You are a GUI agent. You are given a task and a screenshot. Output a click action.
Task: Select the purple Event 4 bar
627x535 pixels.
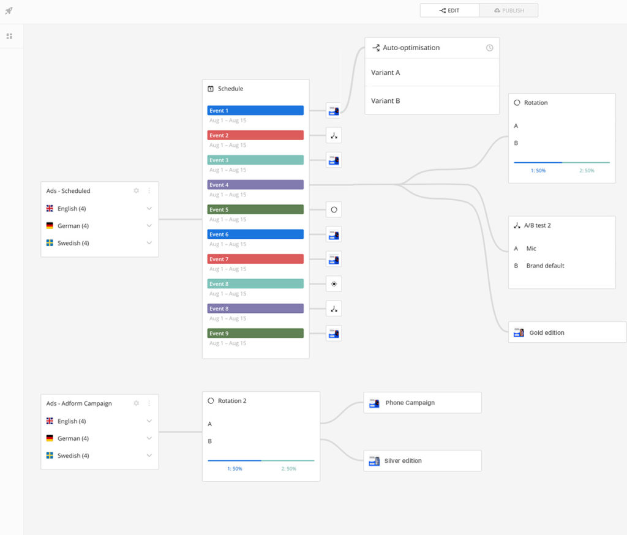pyautogui.click(x=255, y=185)
